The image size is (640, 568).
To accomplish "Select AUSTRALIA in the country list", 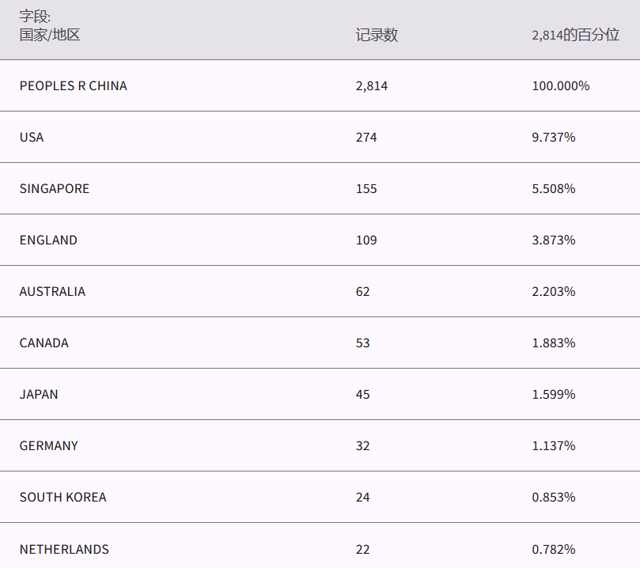I will click(52, 291).
